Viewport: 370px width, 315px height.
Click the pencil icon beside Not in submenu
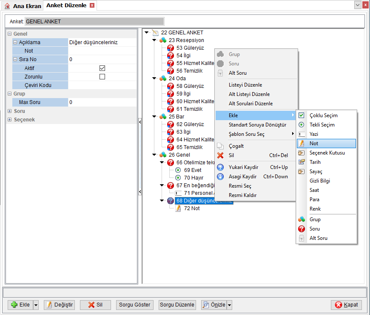[x=302, y=143]
